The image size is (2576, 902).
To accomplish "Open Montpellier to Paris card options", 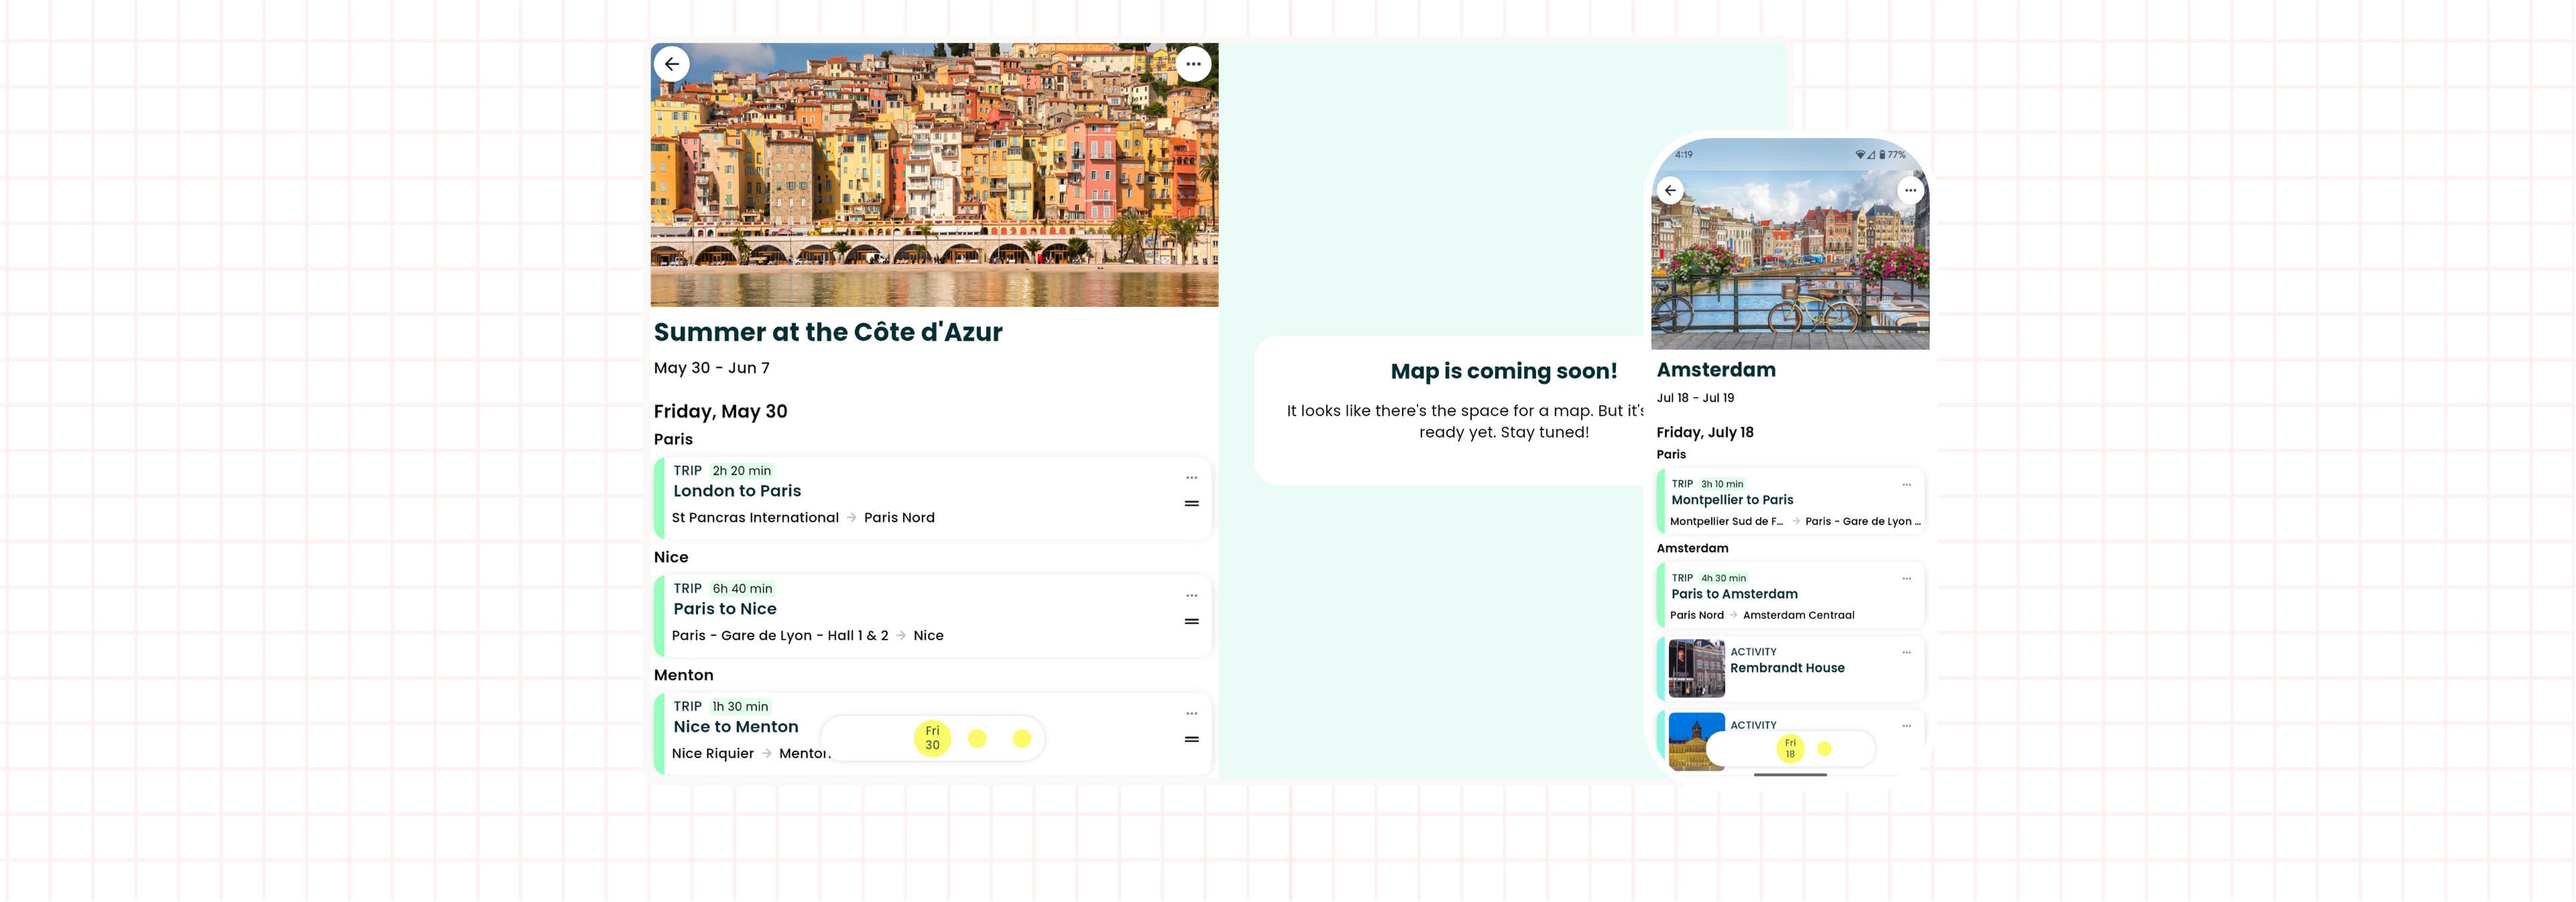I will (x=1906, y=485).
